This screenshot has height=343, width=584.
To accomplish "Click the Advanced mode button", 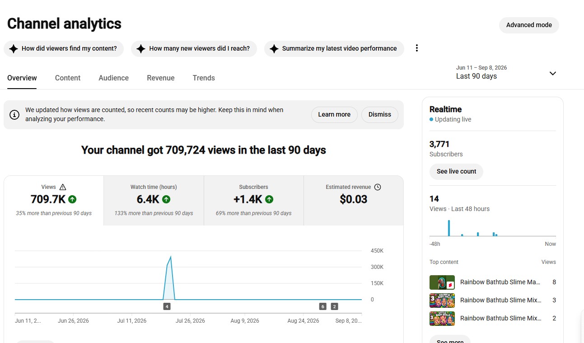I will point(529,25).
